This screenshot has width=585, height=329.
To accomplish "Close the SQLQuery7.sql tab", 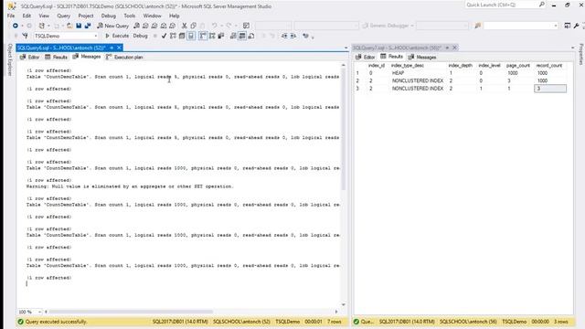I will tap(454, 48).
